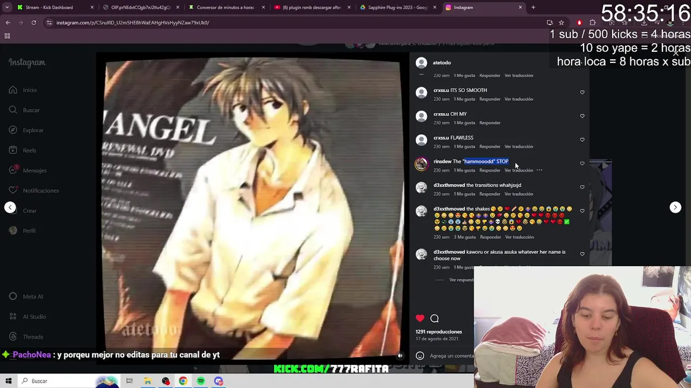Open File Explorer from taskbar
Viewport: 691px width, 388px height.
(147, 381)
